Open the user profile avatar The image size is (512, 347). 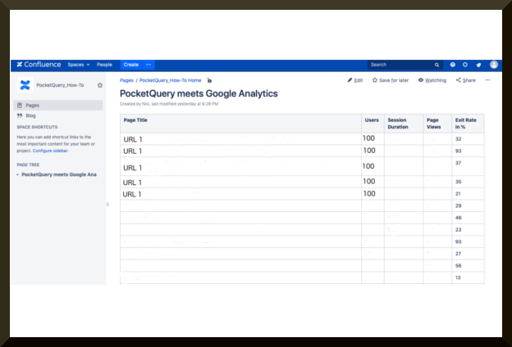point(494,65)
